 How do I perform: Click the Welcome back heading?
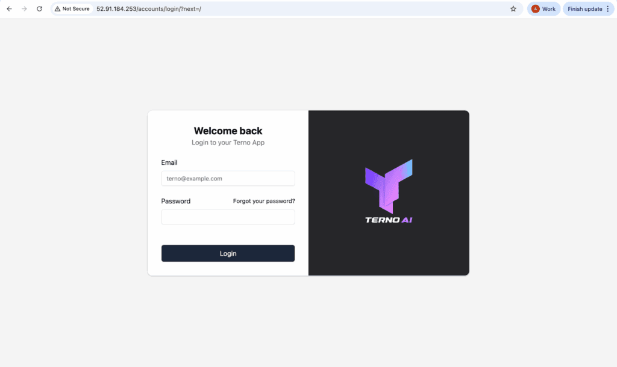228,131
